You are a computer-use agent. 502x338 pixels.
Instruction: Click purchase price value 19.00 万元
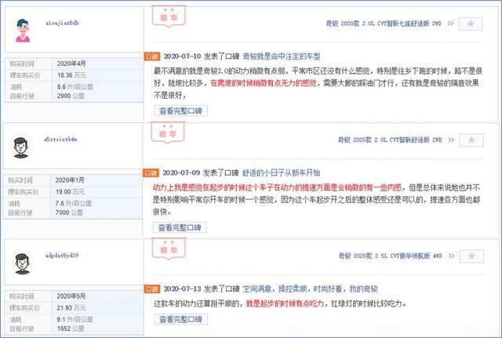pos(70,191)
